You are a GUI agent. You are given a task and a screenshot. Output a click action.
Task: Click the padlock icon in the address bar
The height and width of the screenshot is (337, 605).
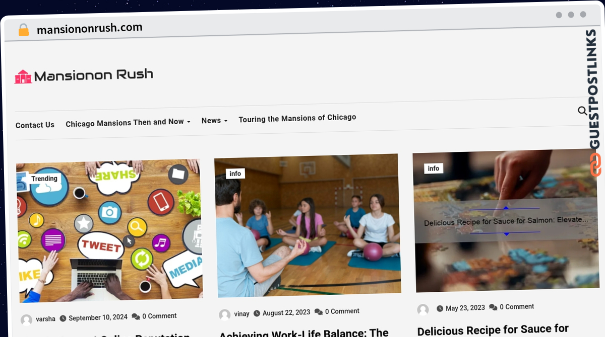click(24, 30)
